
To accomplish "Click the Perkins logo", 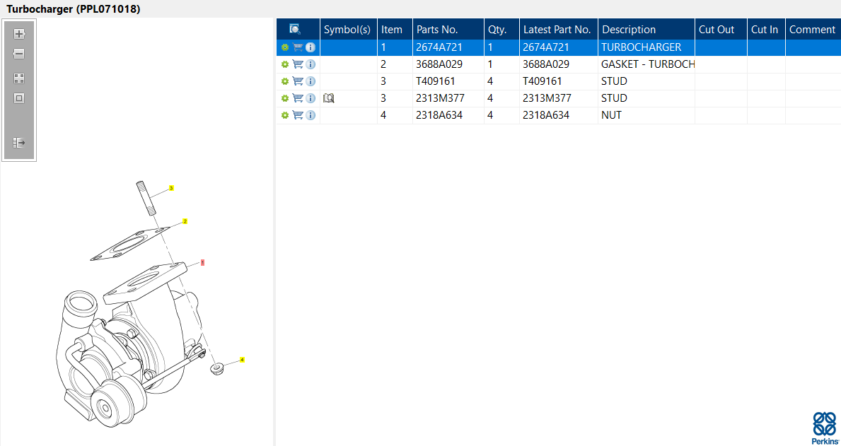I will pos(824,428).
